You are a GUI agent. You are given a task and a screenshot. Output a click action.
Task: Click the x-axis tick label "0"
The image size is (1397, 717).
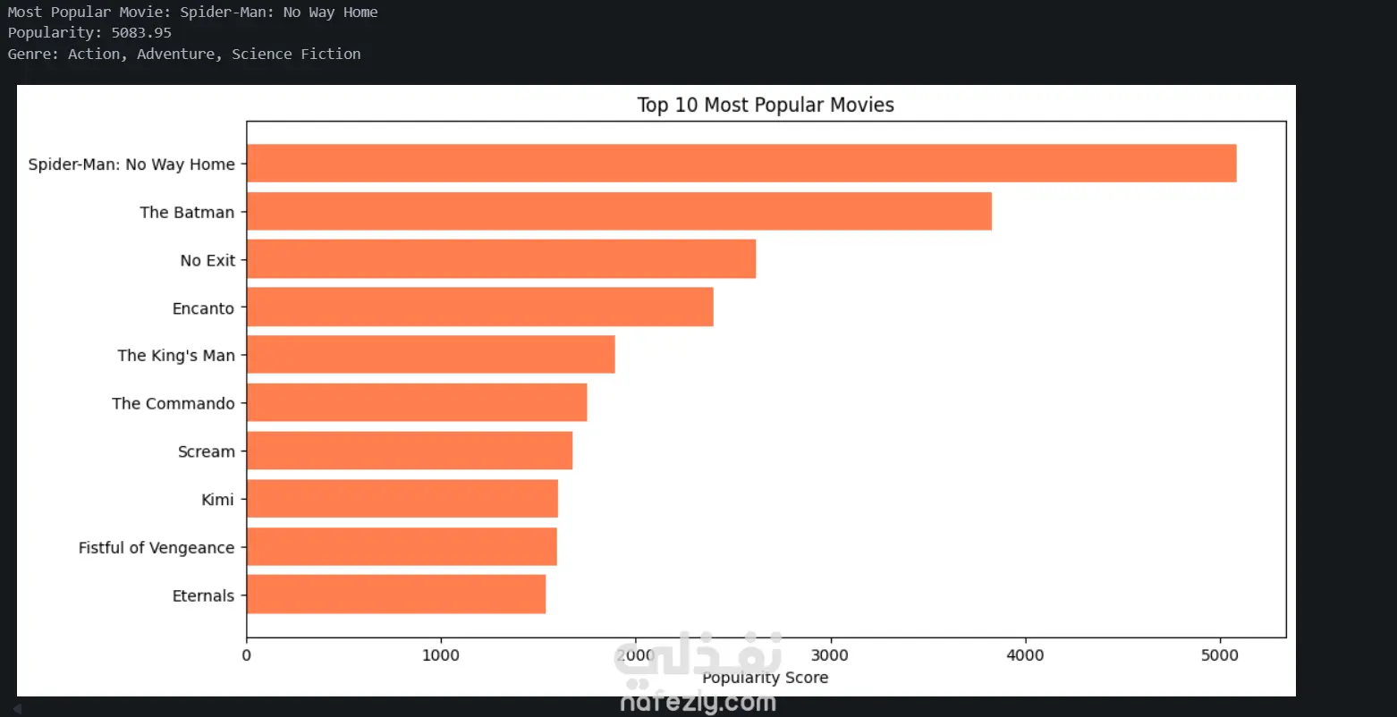pyautogui.click(x=247, y=655)
